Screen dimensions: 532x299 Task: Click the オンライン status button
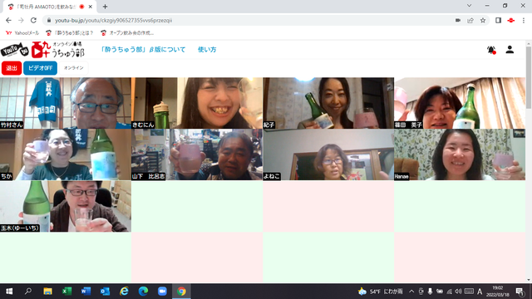[x=74, y=68]
